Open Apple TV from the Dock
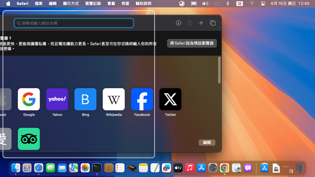Screen dimensions: 315x177 pos(178,168)
